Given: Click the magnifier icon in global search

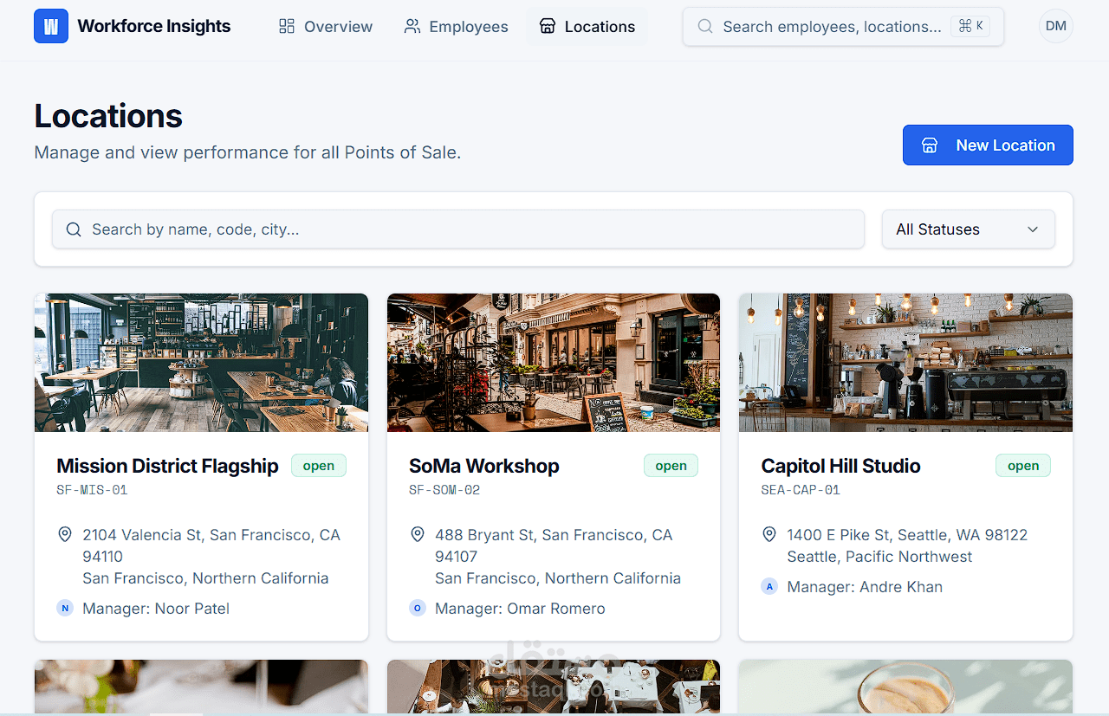Looking at the screenshot, I should tap(706, 26).
